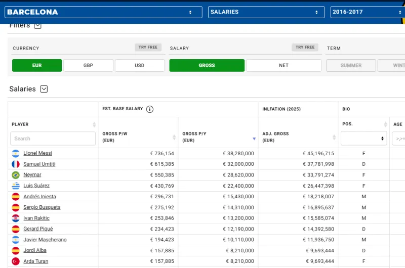This screenshot has height=268, width=405.
Task: Click TRY FREE badge beside Currency
Action: (148, 47)
